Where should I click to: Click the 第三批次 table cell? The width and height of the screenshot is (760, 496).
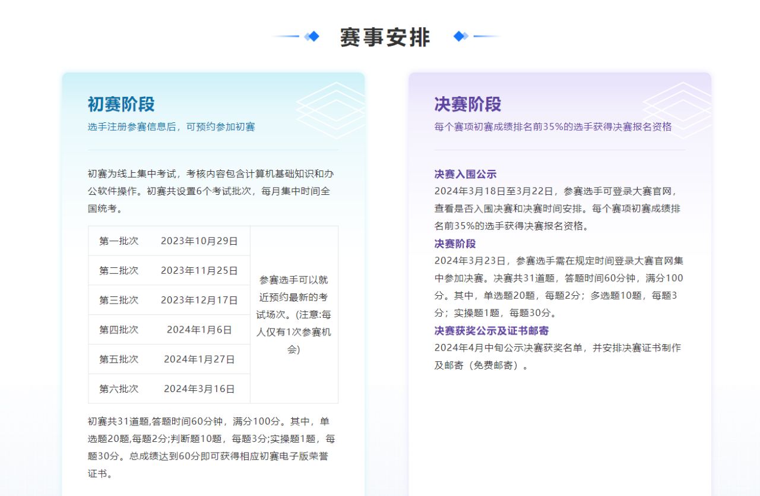[x=119, y=300]
